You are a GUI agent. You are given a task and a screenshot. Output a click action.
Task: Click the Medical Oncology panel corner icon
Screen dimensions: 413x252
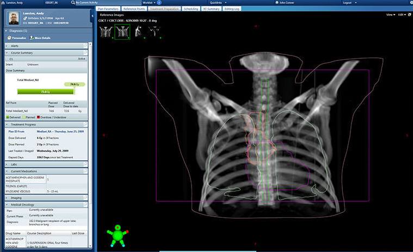(85, 204)
